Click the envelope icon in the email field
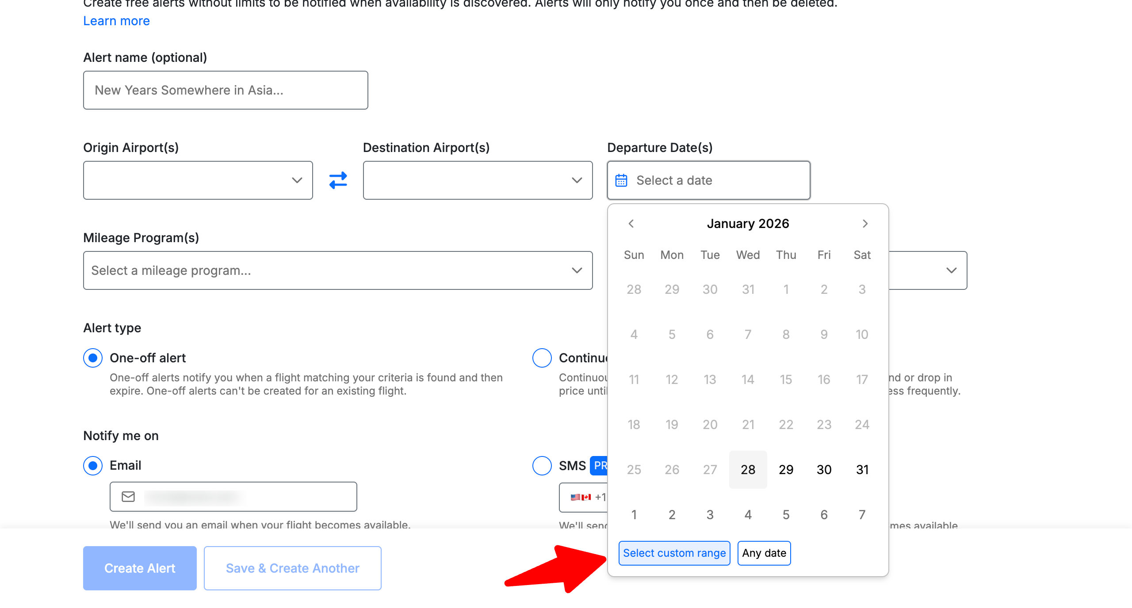This screenshot has height=608, width=1132. [128, 497]
